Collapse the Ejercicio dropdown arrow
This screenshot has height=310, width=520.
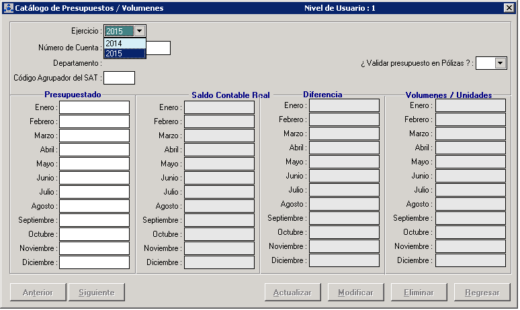139,31
